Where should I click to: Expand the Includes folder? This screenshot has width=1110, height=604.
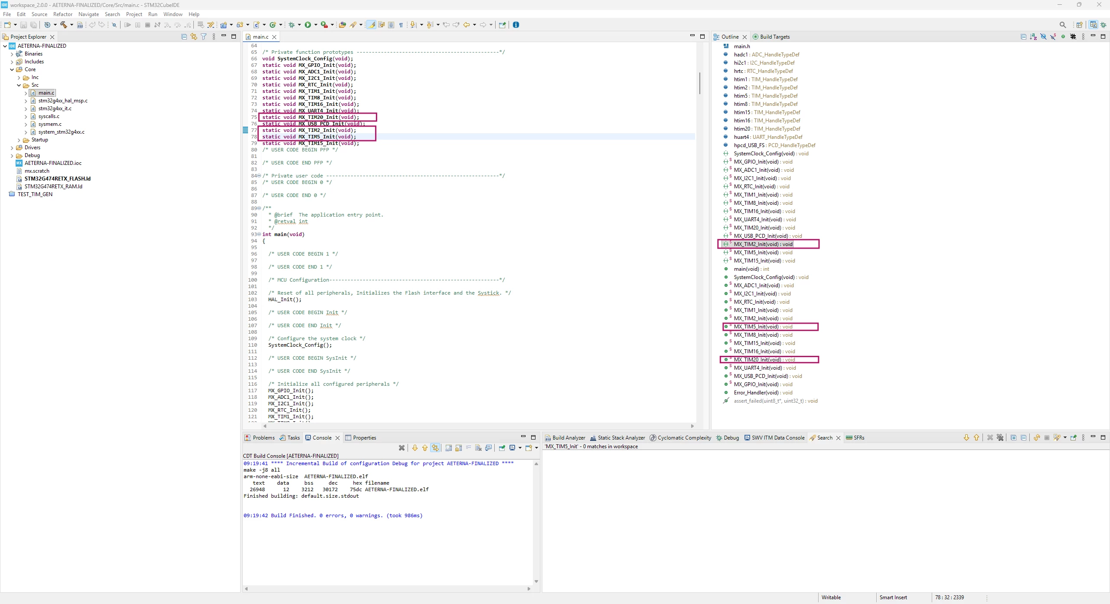point(12,62)
